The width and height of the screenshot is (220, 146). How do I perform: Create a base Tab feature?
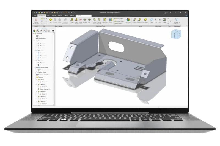[x=50, y=21]
